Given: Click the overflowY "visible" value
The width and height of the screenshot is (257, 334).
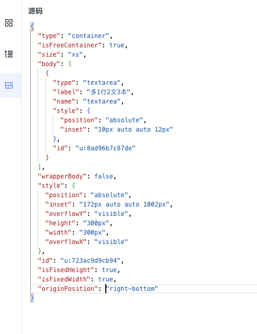Looking at the screenshot, I should click(x=111, y=214).
